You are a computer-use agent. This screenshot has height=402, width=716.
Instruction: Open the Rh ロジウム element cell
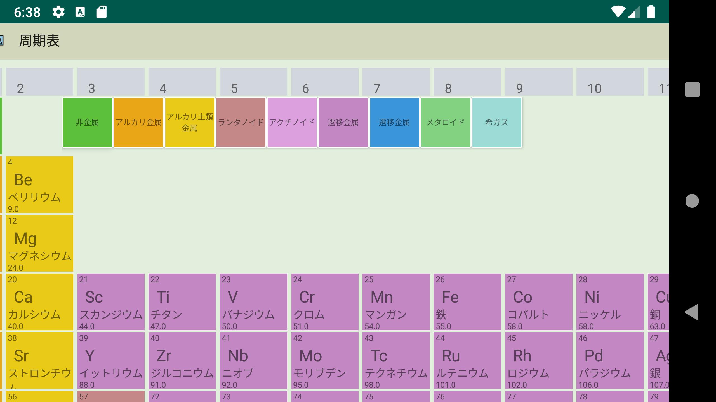pyautogui.click(x=539, y=360)
